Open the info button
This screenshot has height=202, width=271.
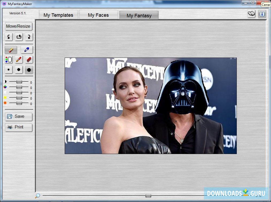[x=262, y=14]
